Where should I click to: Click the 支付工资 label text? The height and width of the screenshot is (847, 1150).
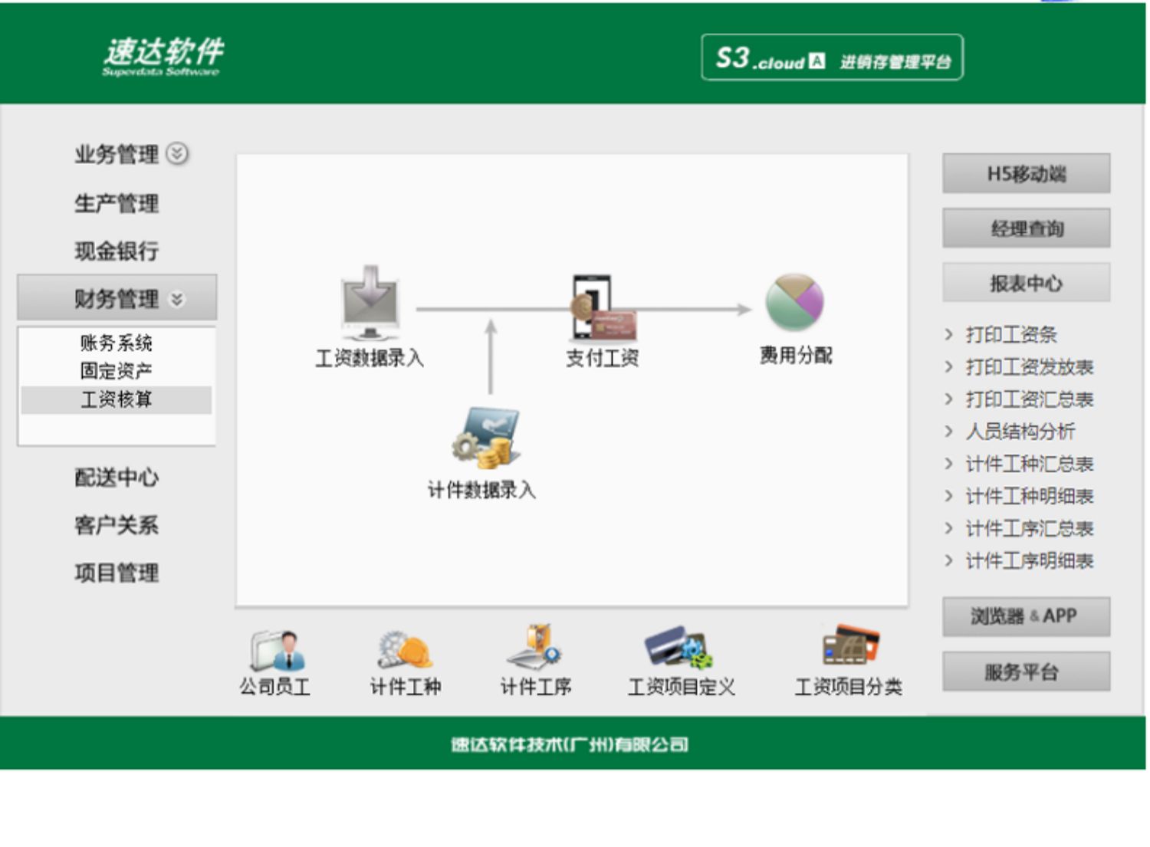tap(603, 358)
